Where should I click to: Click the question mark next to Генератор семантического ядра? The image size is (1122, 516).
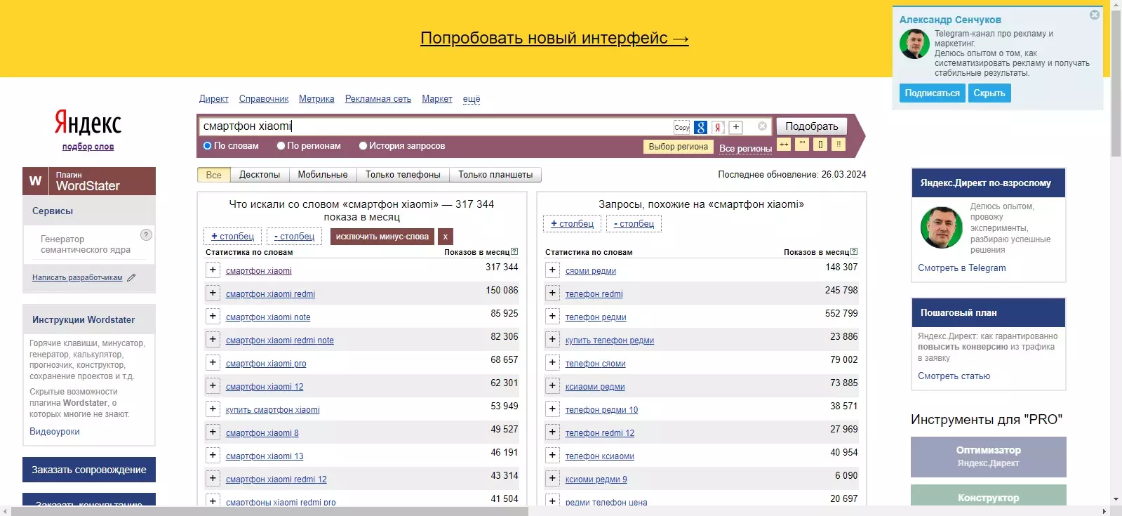coord(146,235)
